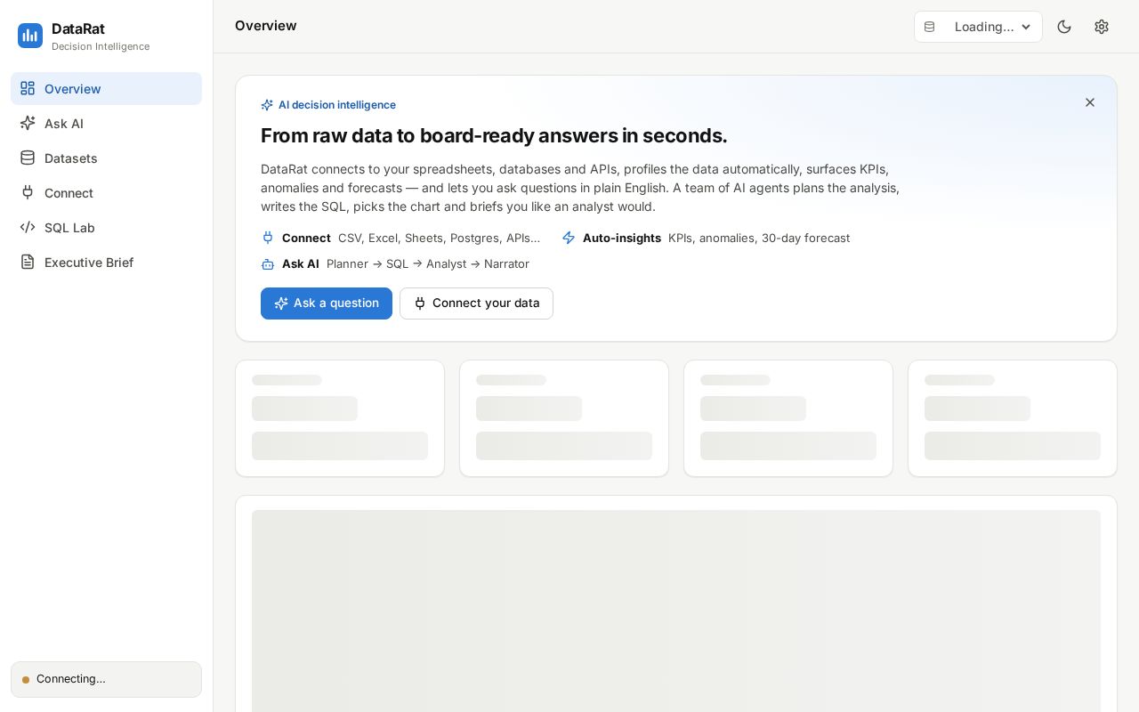The image size is (1139, 712).
Task: Click the Ask a question button
Action: (x=327, y=303)
